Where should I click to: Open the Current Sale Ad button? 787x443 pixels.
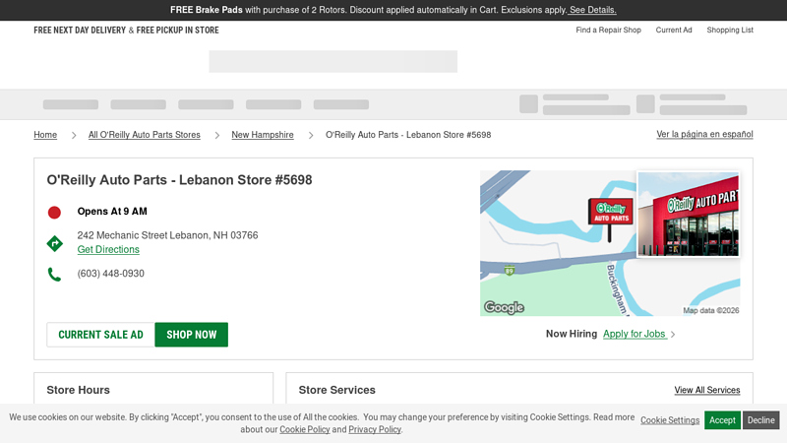click(100, 335)
